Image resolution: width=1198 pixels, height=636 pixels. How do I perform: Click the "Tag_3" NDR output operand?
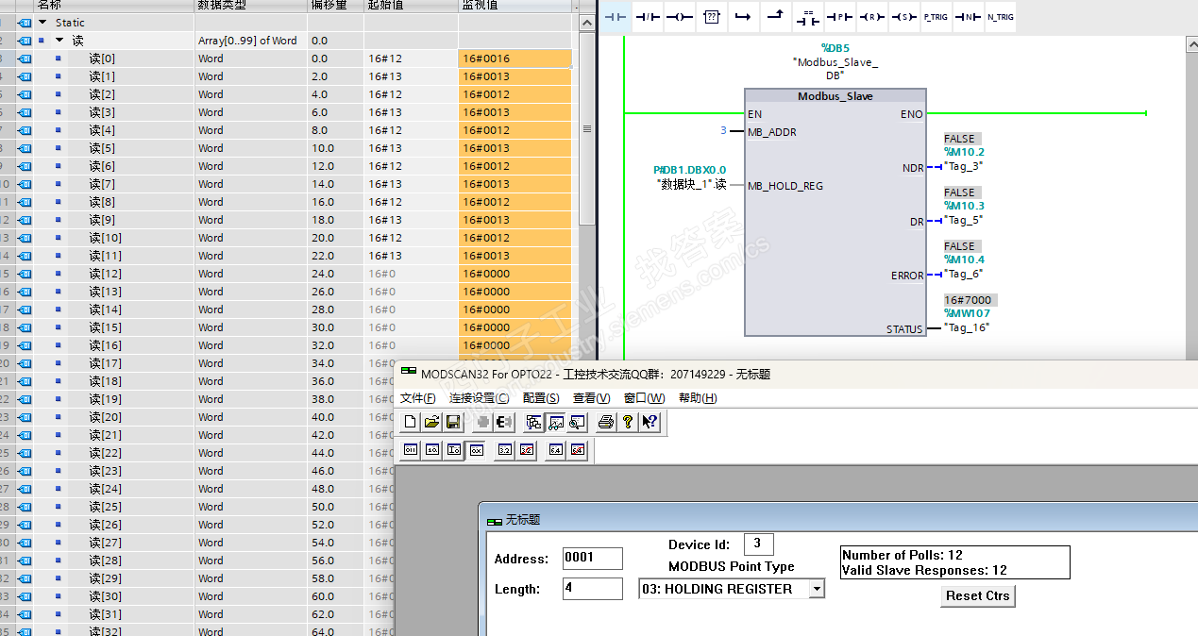pyautogui.click(x=963, y=166)
